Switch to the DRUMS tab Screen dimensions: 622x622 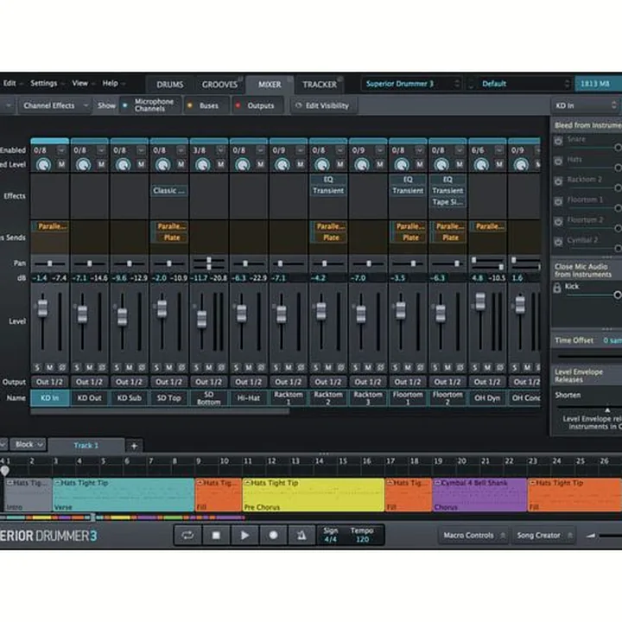(170, 85)
